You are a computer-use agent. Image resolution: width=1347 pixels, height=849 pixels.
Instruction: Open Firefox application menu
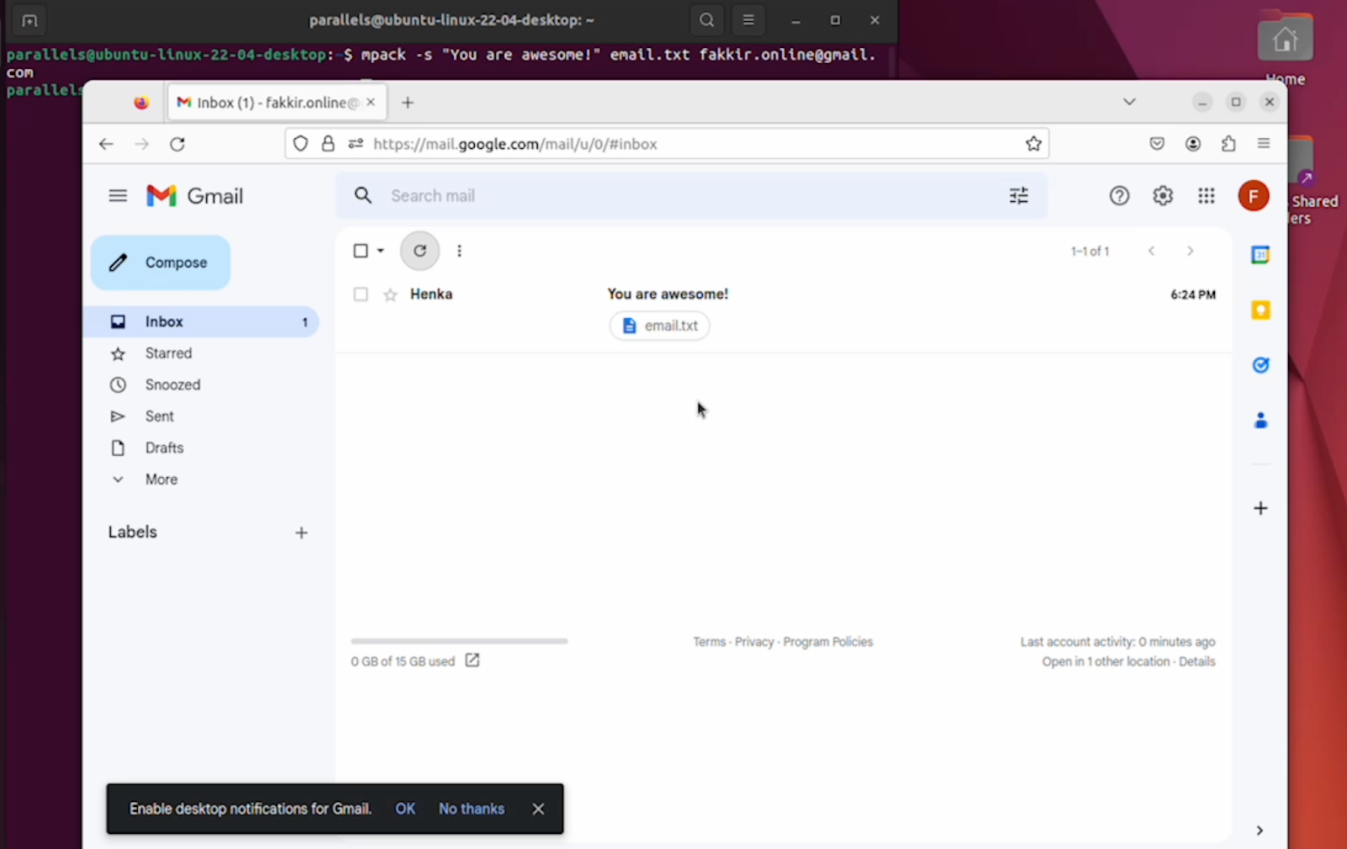pyautogui.click(x=1264, y=144)
